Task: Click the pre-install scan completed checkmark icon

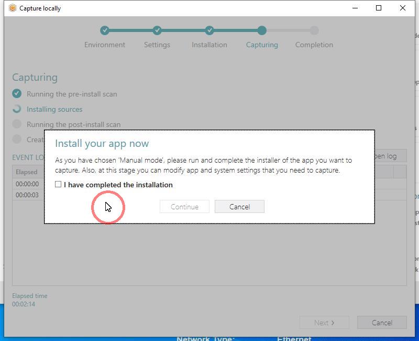Action: click(x=17, y=94)
